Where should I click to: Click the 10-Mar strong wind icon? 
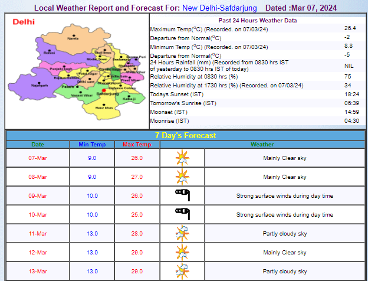tap(182, 214)
